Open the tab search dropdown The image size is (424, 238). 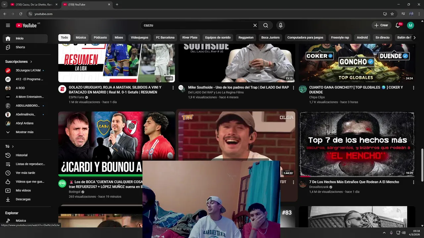[x=4, y=5]
